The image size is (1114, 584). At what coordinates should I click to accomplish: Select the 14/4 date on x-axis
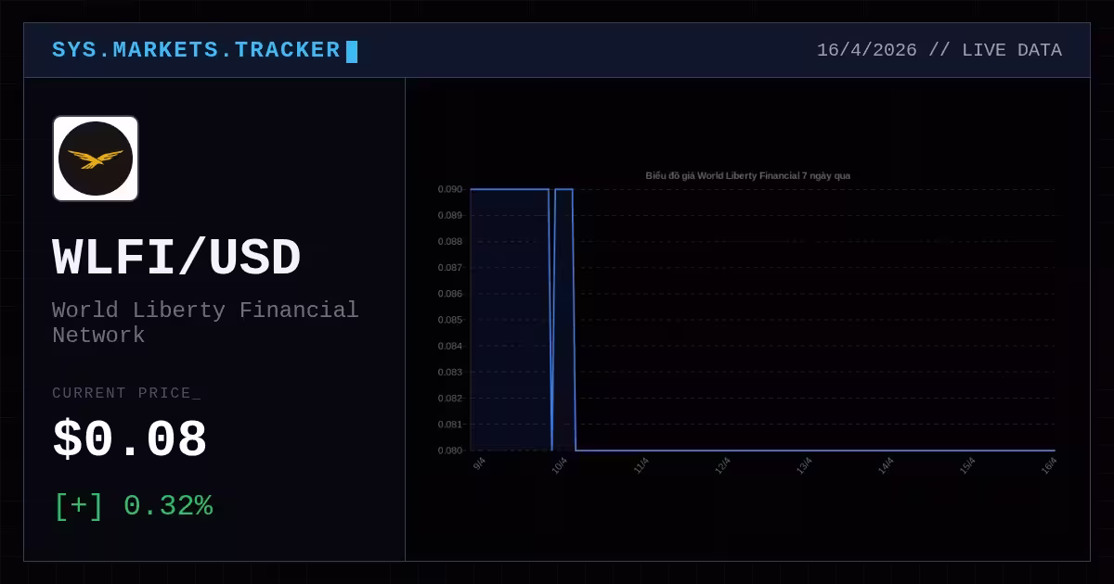pyautogui.click(x=886, y=465)
